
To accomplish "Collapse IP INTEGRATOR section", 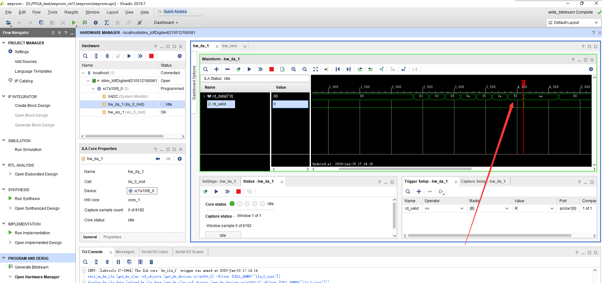I will (x=4, y=97).
